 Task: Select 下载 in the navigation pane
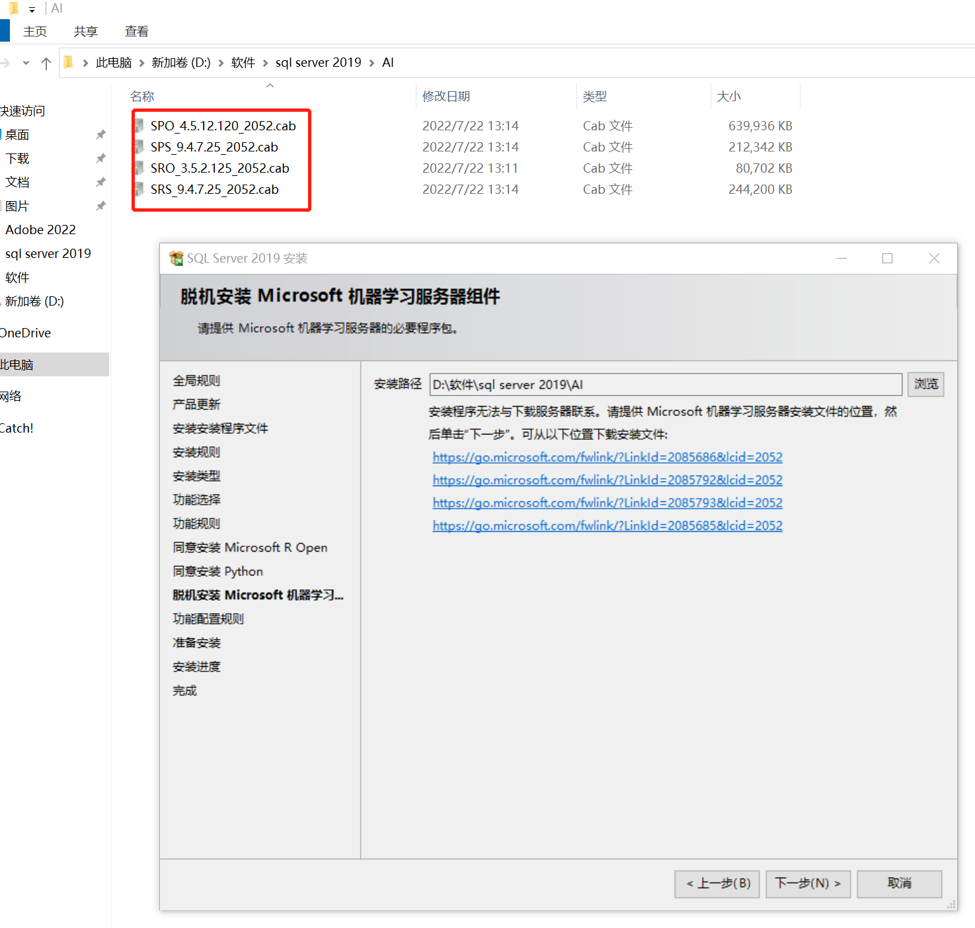[x=17, y=159]
